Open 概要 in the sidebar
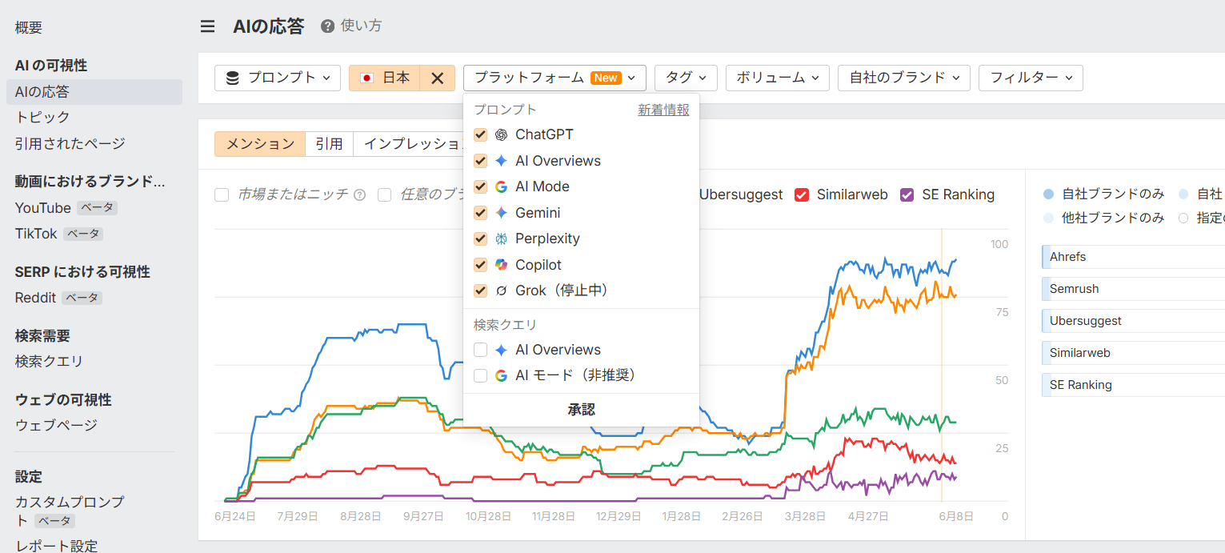Screen dimensions: 1225x553 coord(29,28)
